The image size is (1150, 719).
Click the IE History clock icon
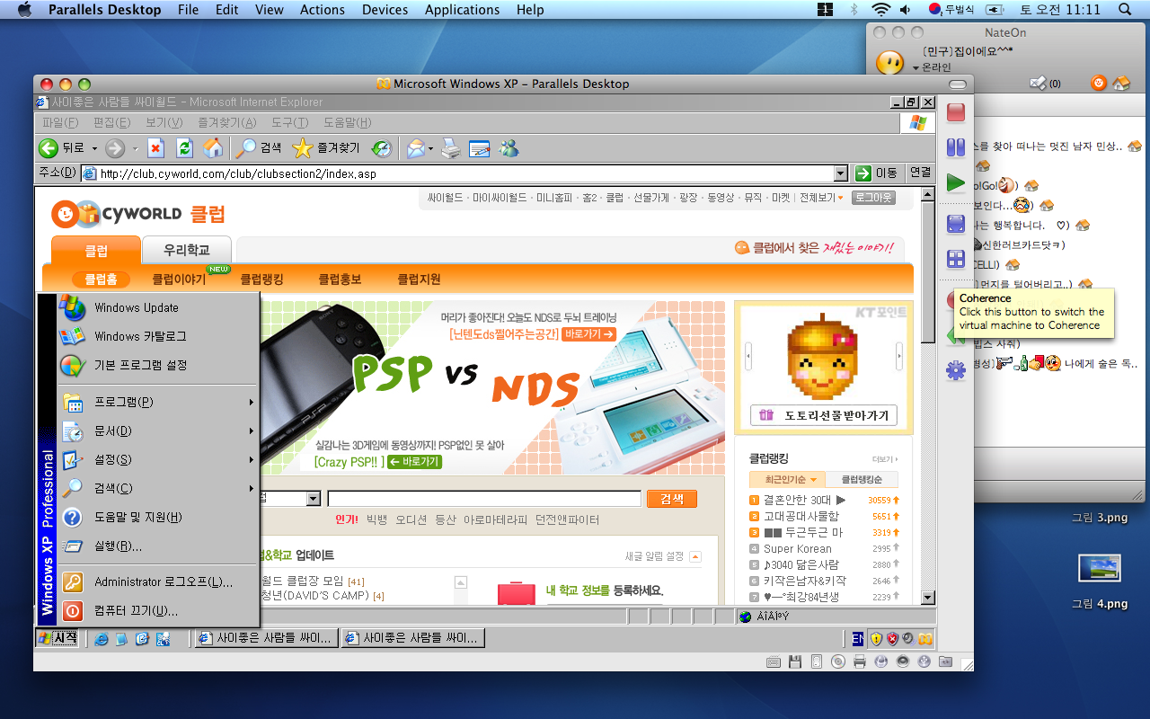(x=382, y=148)
